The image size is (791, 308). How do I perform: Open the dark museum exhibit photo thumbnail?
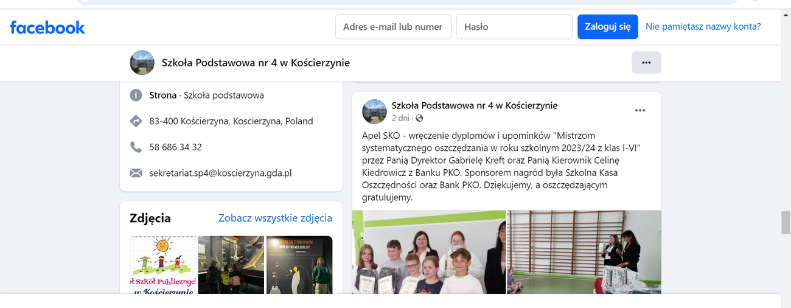click(231, 265)
